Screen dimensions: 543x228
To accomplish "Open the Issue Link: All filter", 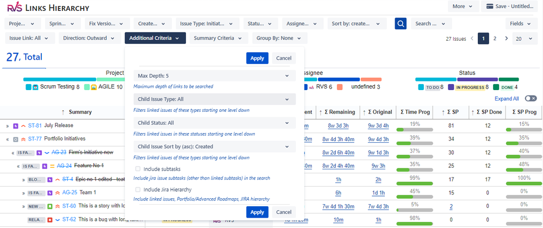I will (x=30, y=38).
